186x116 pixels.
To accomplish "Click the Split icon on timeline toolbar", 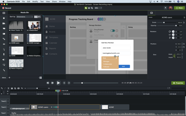I will click(19, 88).
